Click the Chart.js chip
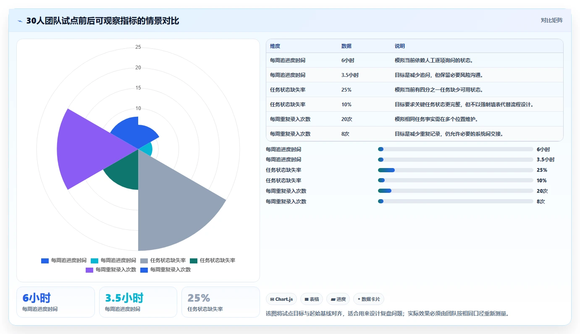 [281, 299]
